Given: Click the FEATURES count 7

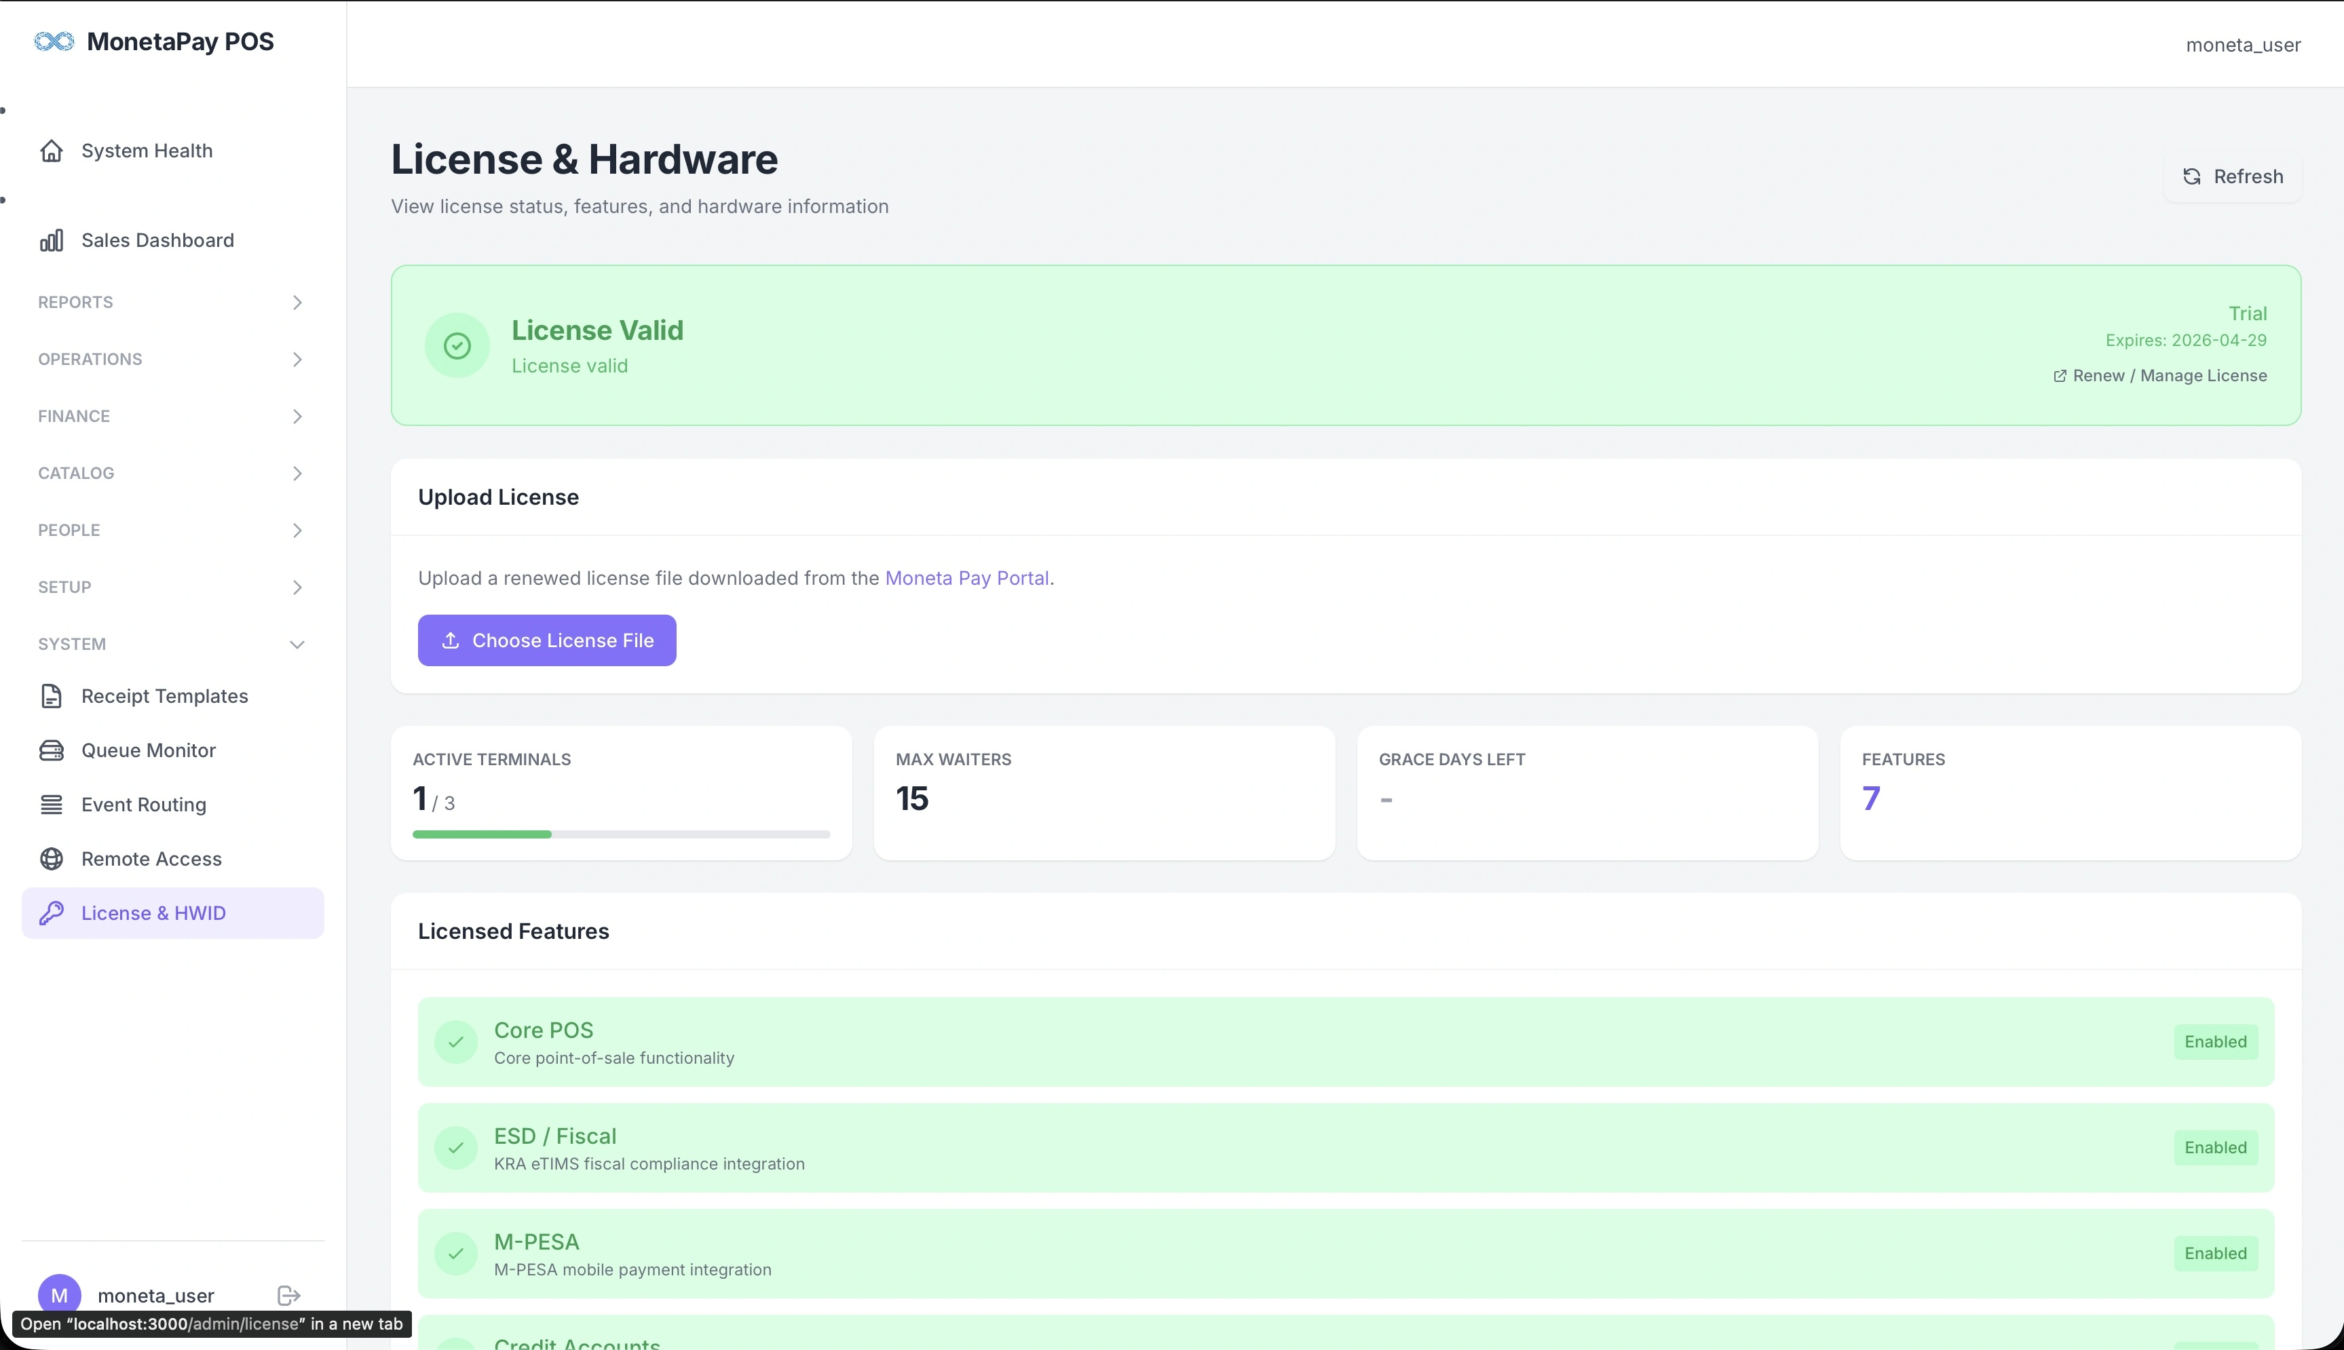Looking at the screenshot, I should tap(1871, 799).
